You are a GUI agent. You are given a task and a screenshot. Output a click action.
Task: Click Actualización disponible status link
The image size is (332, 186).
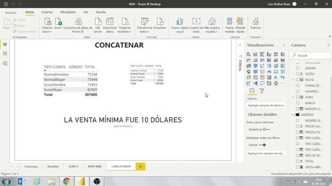[x=301, y=174]
